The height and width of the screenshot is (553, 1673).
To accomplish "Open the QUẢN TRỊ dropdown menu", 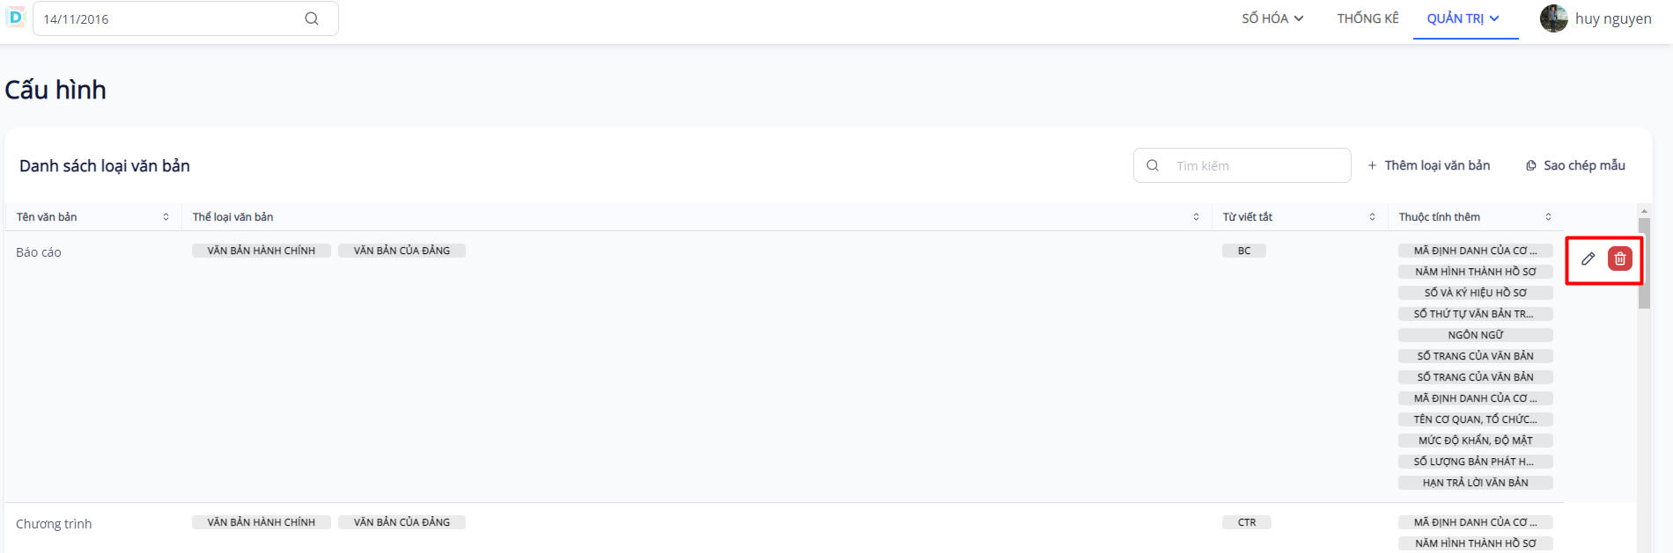I will point(1463,18).
